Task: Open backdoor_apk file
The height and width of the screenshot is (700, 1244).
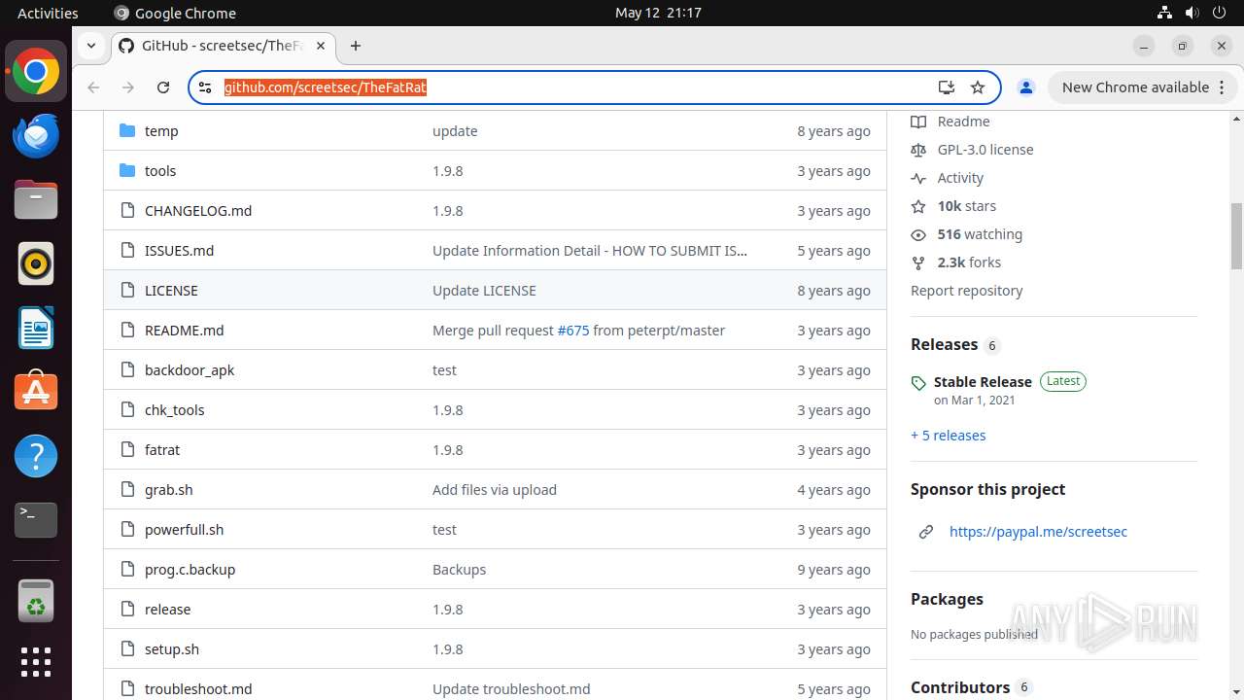Action: click(x=190, y=369)
